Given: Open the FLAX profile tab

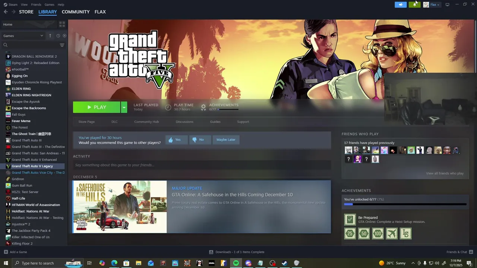Looking at the screenshot, I should 100,12.
